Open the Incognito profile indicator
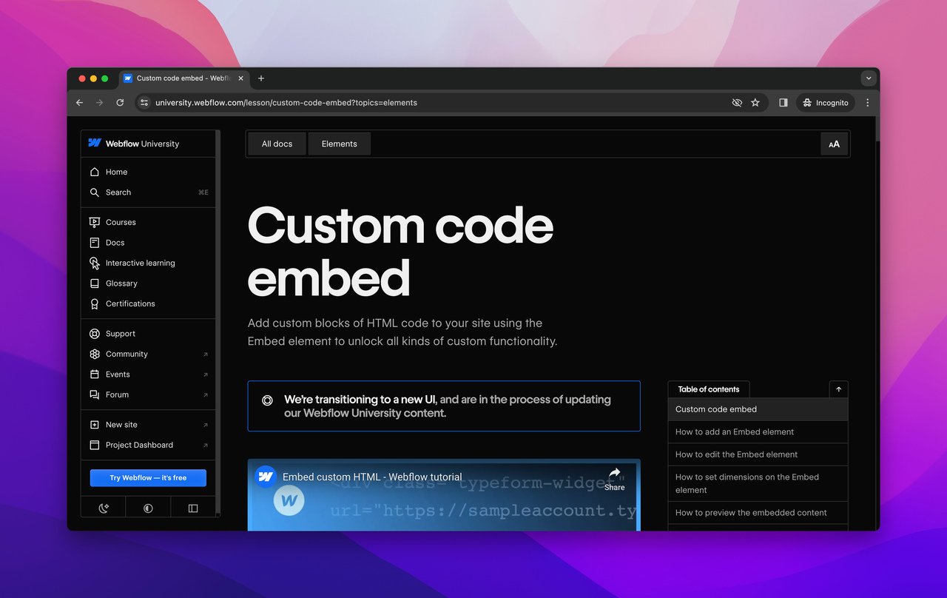Screen dimensions: 947x598 (826, 103)
